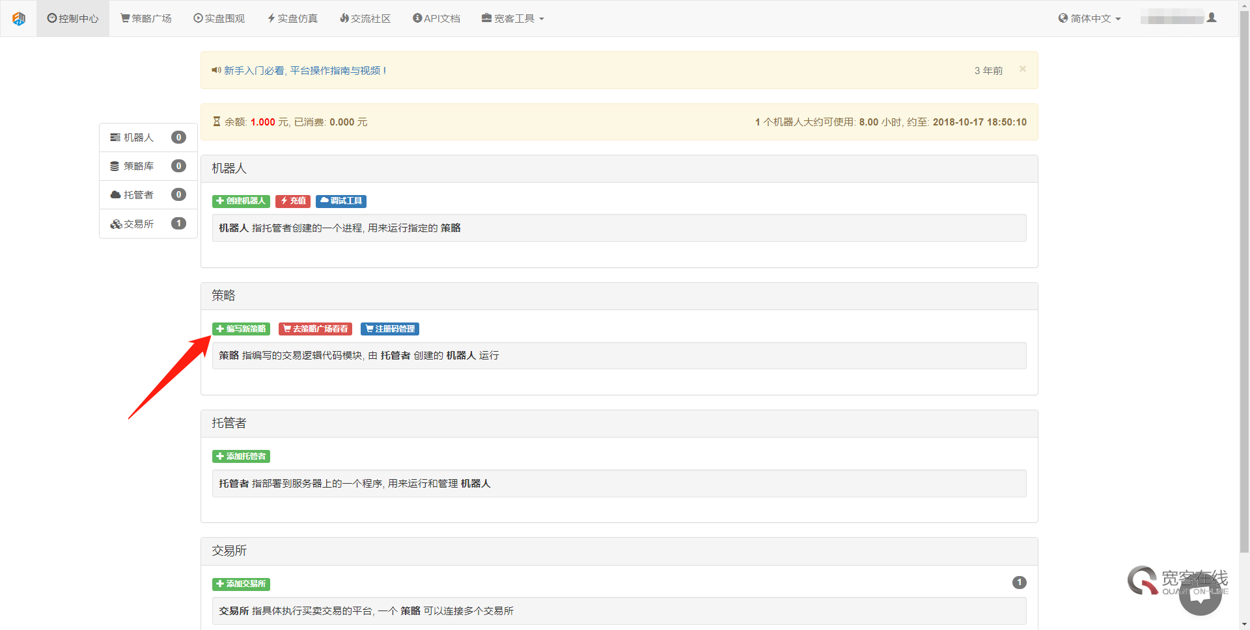
Task: Click the expiry time 2018-10-17 18:50:10
Action: pos(979,122)
